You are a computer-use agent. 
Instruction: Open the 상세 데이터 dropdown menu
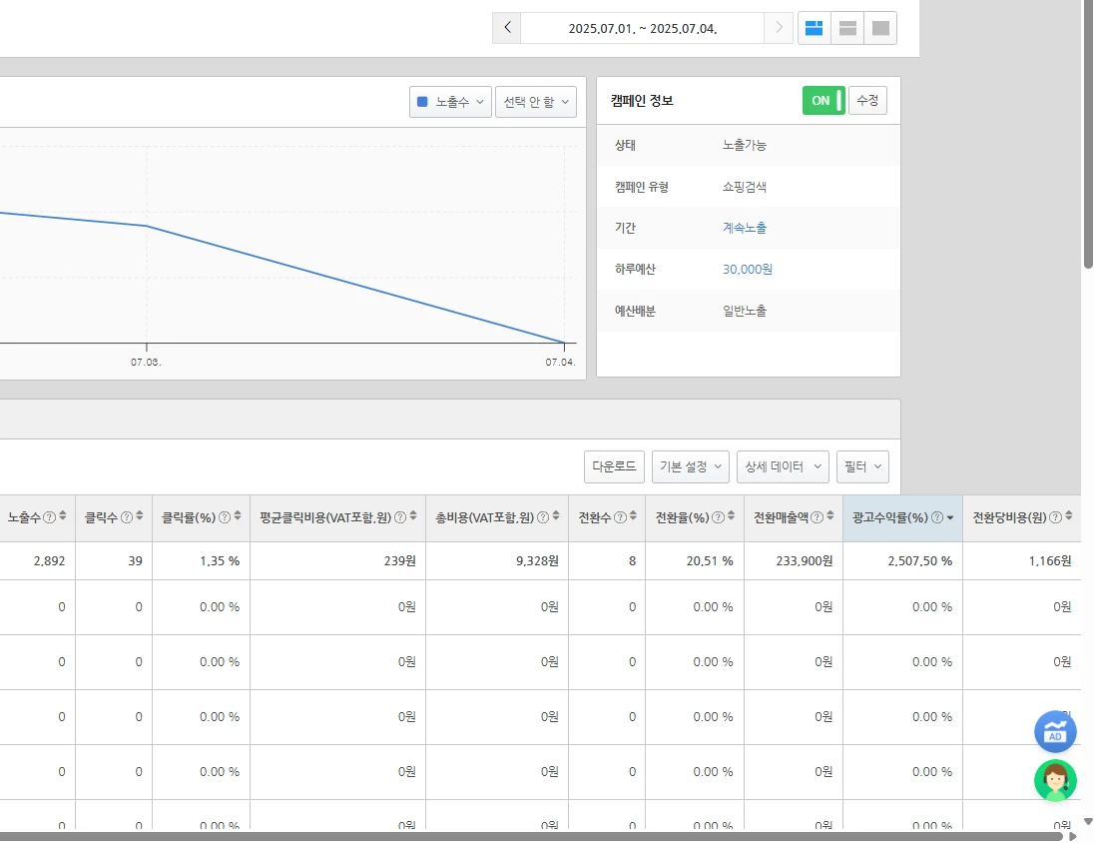783,466
